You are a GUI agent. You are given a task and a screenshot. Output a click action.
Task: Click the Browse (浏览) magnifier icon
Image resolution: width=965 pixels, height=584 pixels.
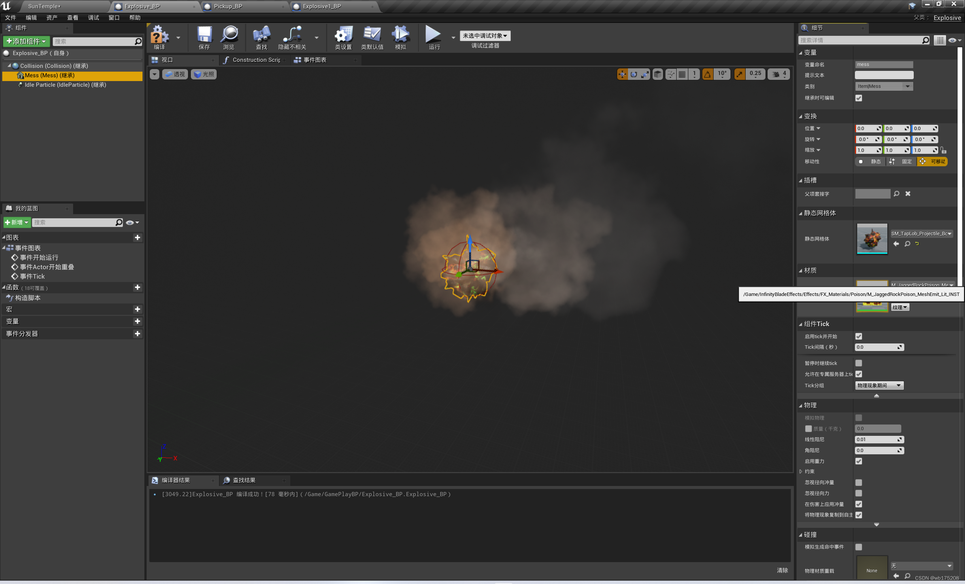[x=229, y=34]
